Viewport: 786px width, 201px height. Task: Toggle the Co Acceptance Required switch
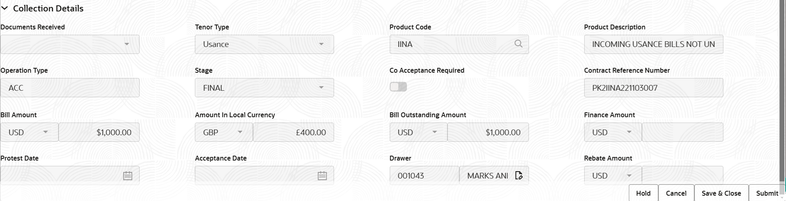[398, 87]
